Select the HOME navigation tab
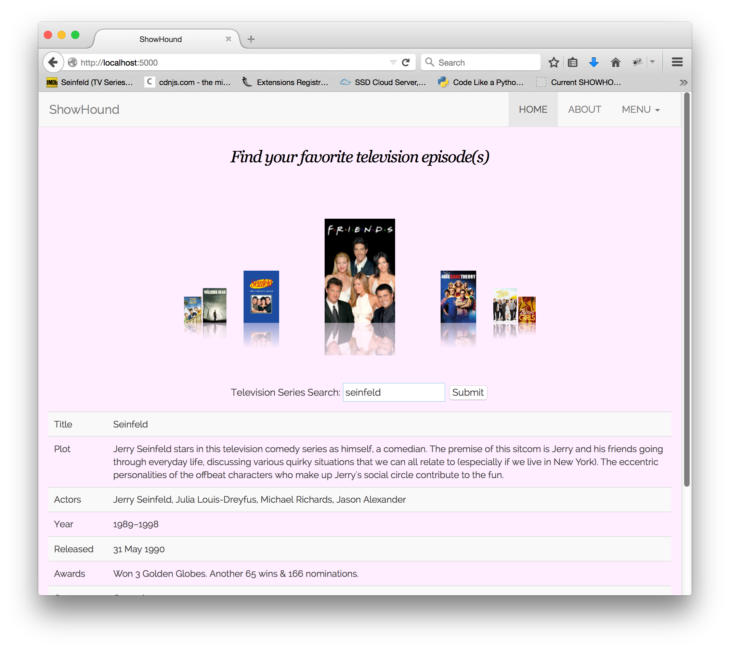This screenshot has width=730, height=650. pyautogui.click(x=533, y=109)
